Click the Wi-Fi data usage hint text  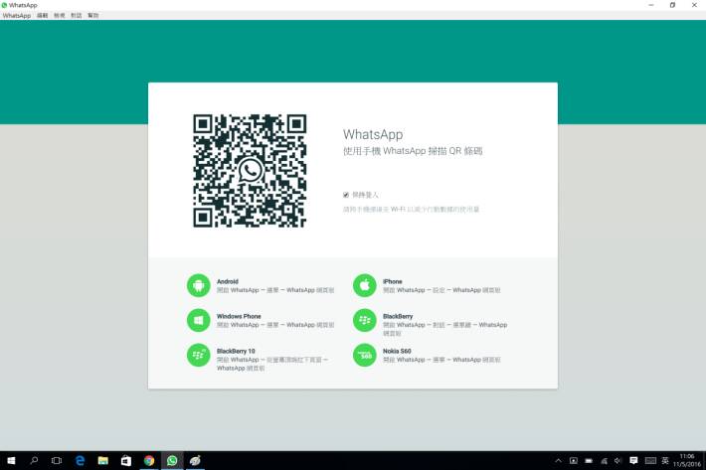[x=411, y=209]
